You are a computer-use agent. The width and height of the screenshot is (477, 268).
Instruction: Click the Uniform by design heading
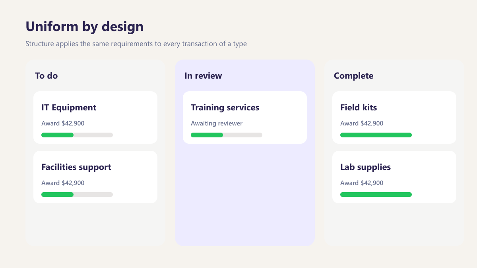(84, 27)
